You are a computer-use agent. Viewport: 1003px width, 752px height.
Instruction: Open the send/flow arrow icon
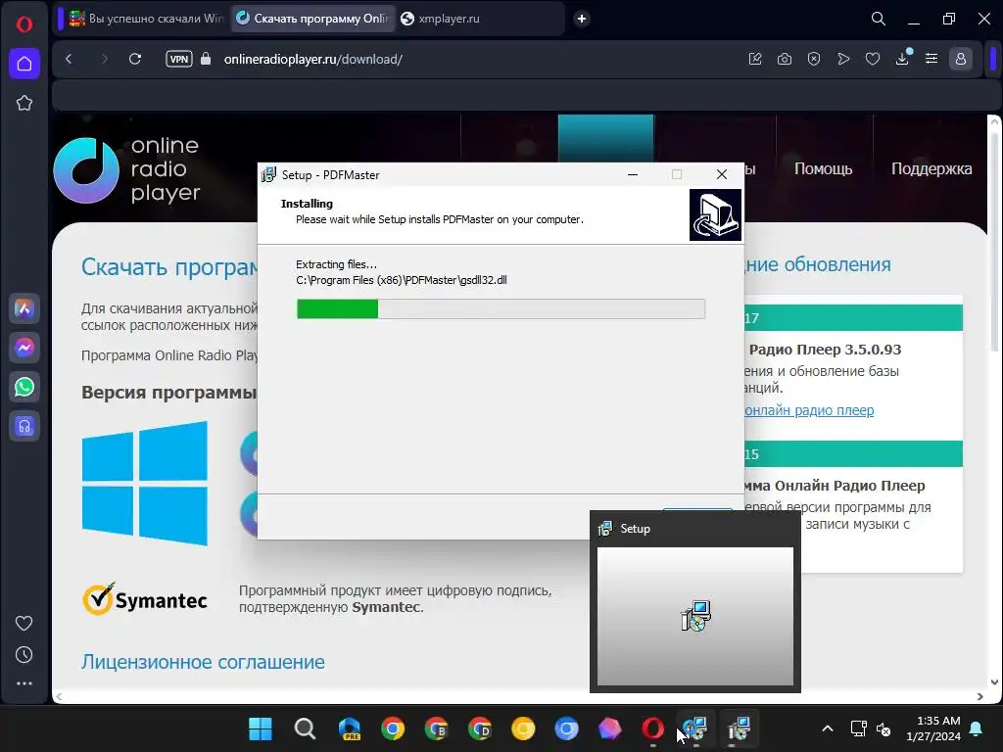click(x=843, y=59)
